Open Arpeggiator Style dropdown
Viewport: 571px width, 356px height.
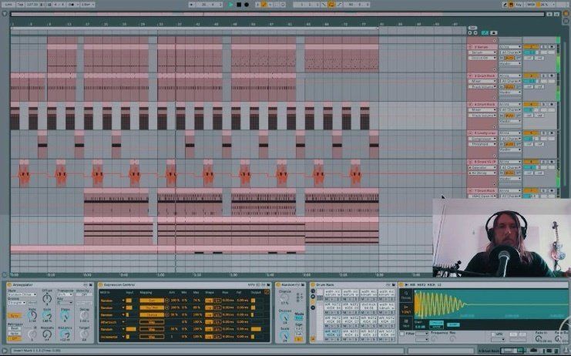pos(22,294)
